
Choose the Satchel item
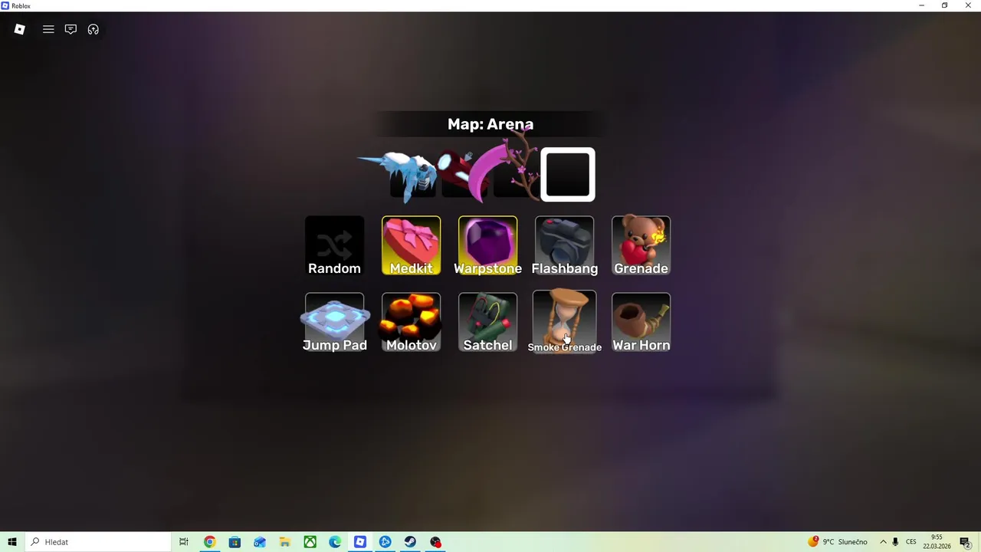488,323
